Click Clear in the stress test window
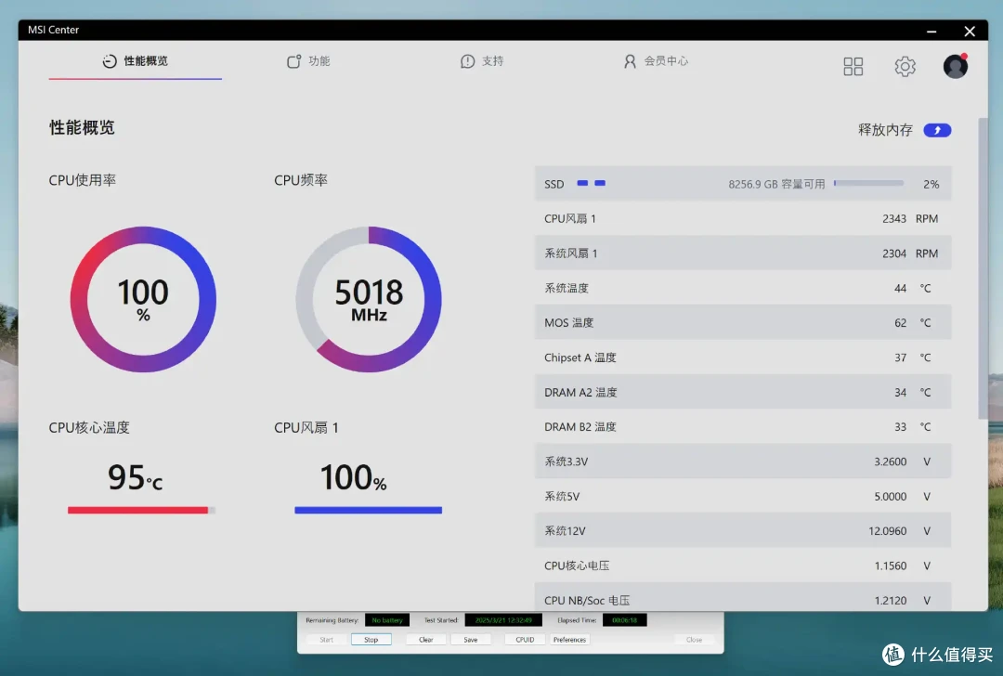The height and width of the screenshot is (676, 1003). [426, 640]
